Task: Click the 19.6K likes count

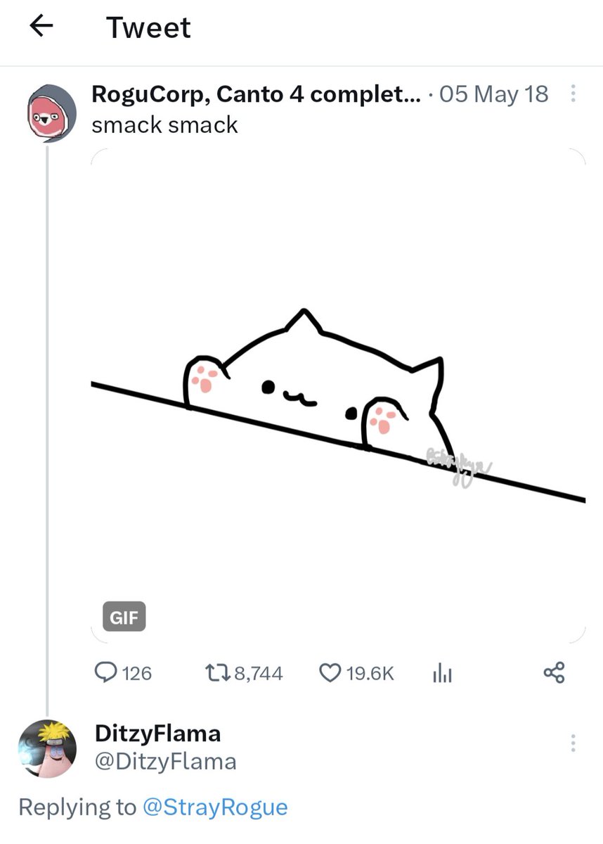Action: pyautogui.click(x=370, y=673)
